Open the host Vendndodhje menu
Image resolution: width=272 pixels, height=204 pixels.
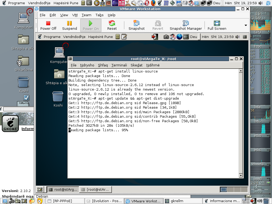tap(39, 3)
